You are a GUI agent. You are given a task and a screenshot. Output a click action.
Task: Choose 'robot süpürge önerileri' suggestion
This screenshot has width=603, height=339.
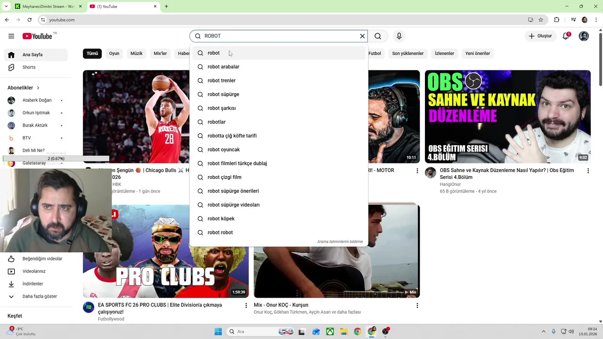pos(278,191)
